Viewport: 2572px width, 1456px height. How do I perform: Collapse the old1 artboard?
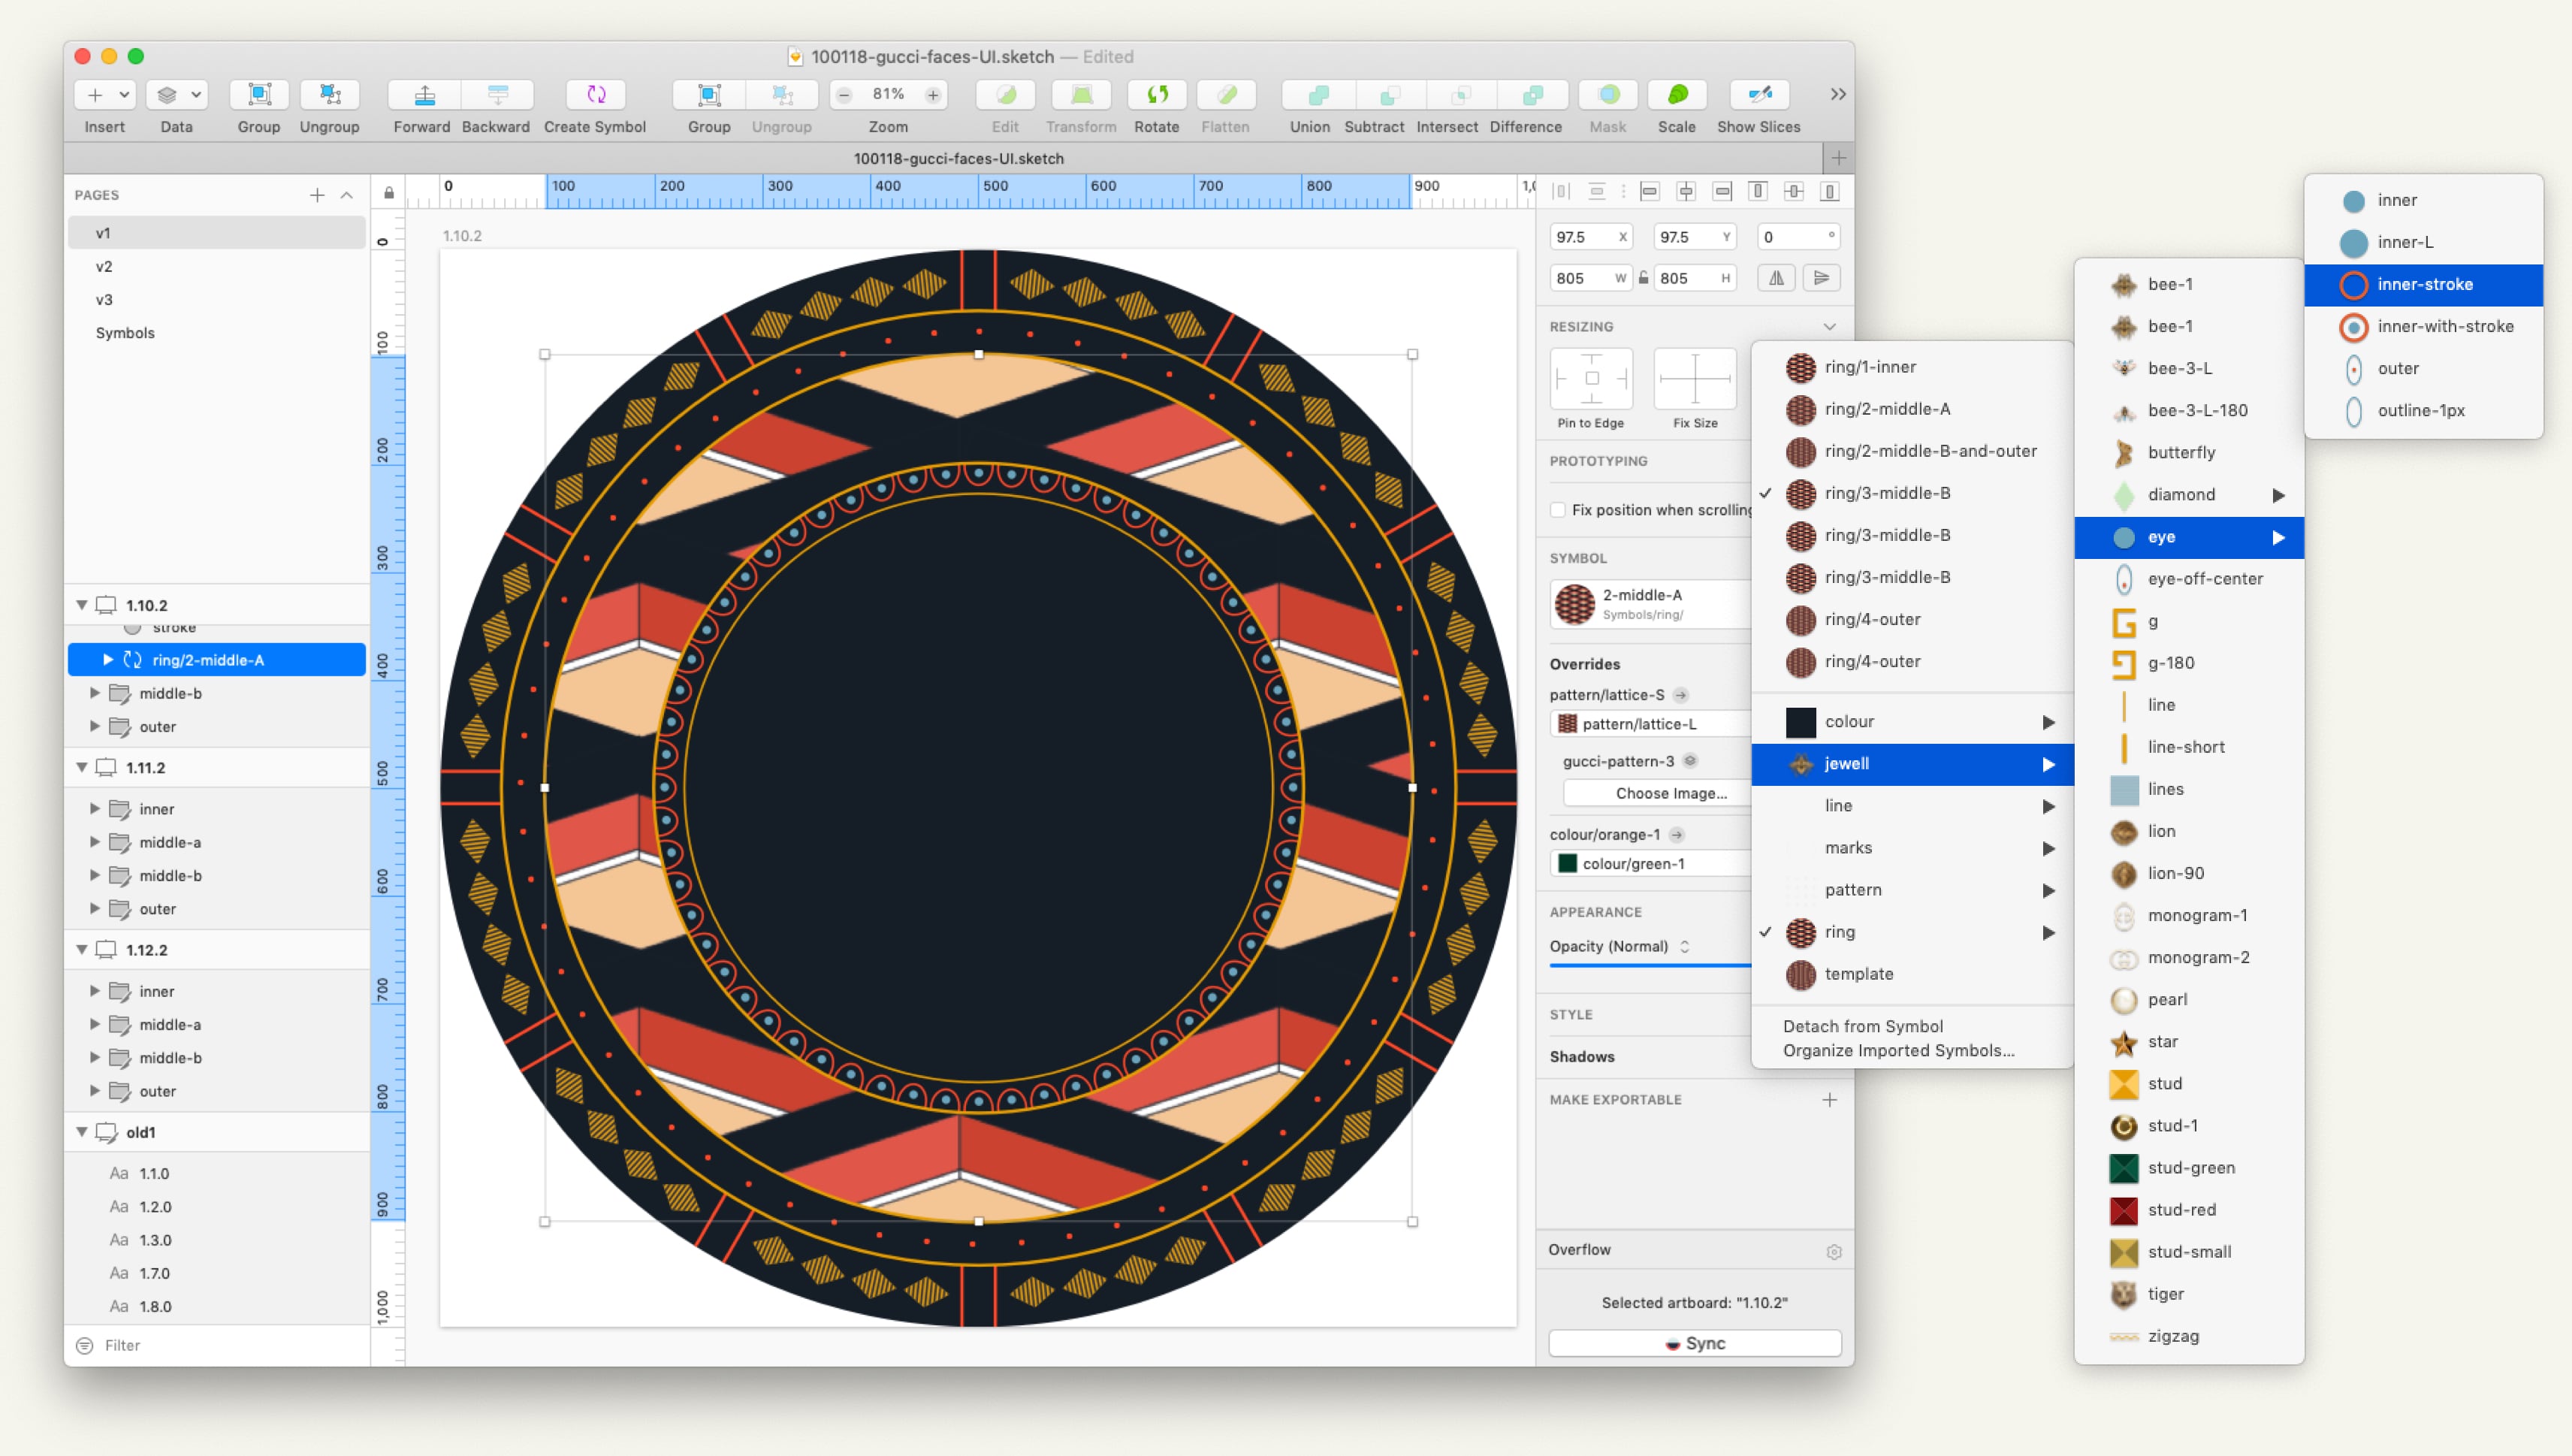(x=82, y=1133)
